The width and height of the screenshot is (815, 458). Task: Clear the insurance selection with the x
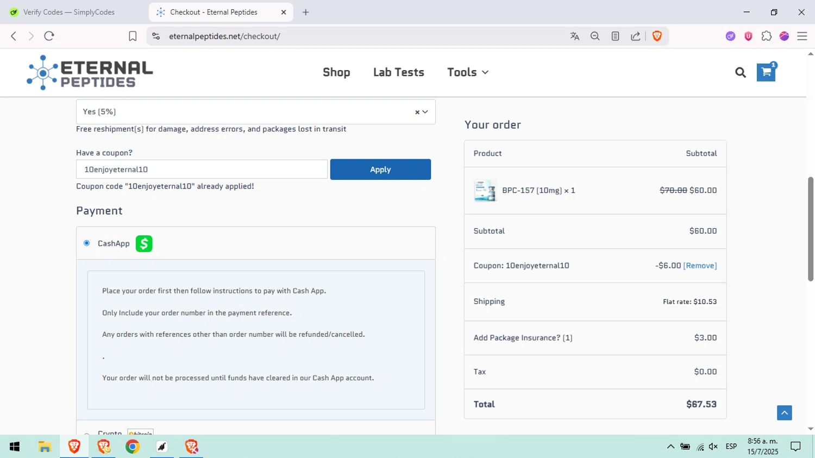(417, 112)
